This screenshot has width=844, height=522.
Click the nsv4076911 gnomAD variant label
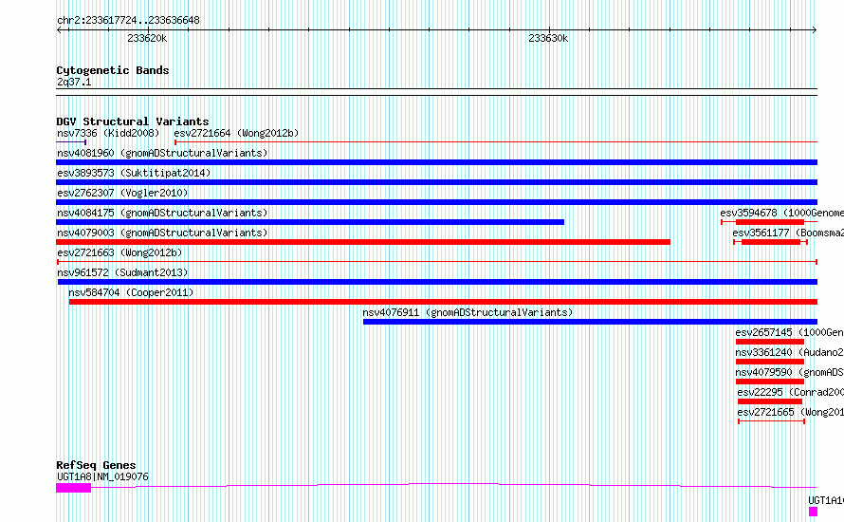point(468,312)
